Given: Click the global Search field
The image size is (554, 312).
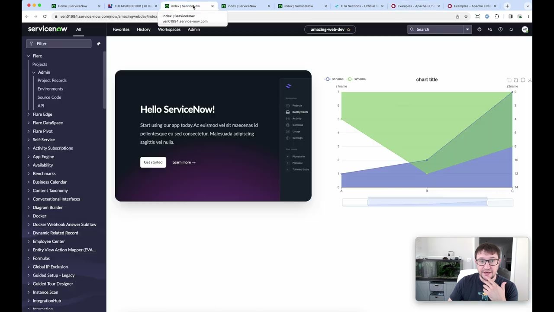Looking at the screenshot, I should [x=440, y=29].
